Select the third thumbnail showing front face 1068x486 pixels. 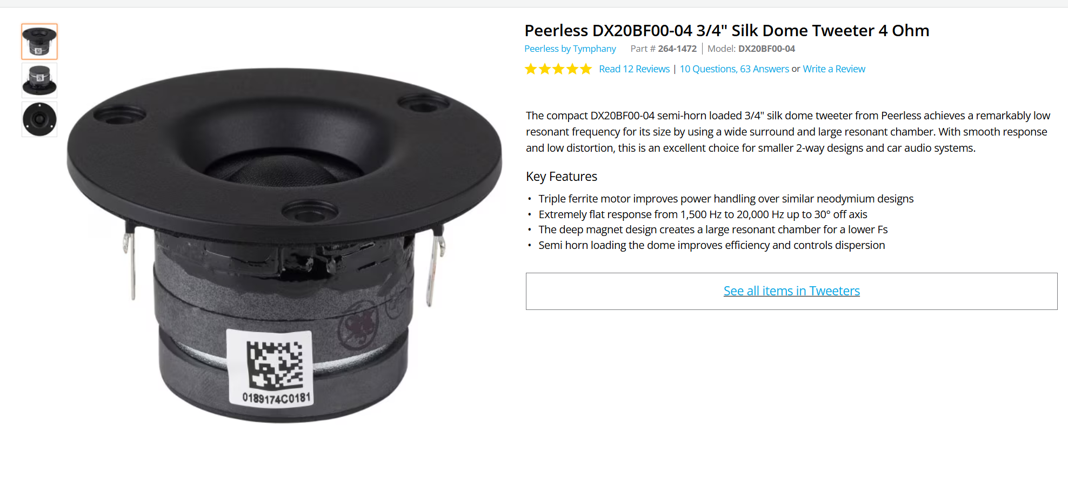(x=39, y=119)
